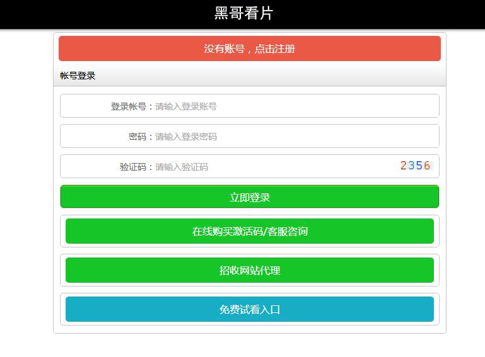Screen dimensions: 485x357
Task: Click the 帐号登录 section header
Action: 78,76
